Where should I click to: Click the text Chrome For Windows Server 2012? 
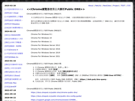45,45
